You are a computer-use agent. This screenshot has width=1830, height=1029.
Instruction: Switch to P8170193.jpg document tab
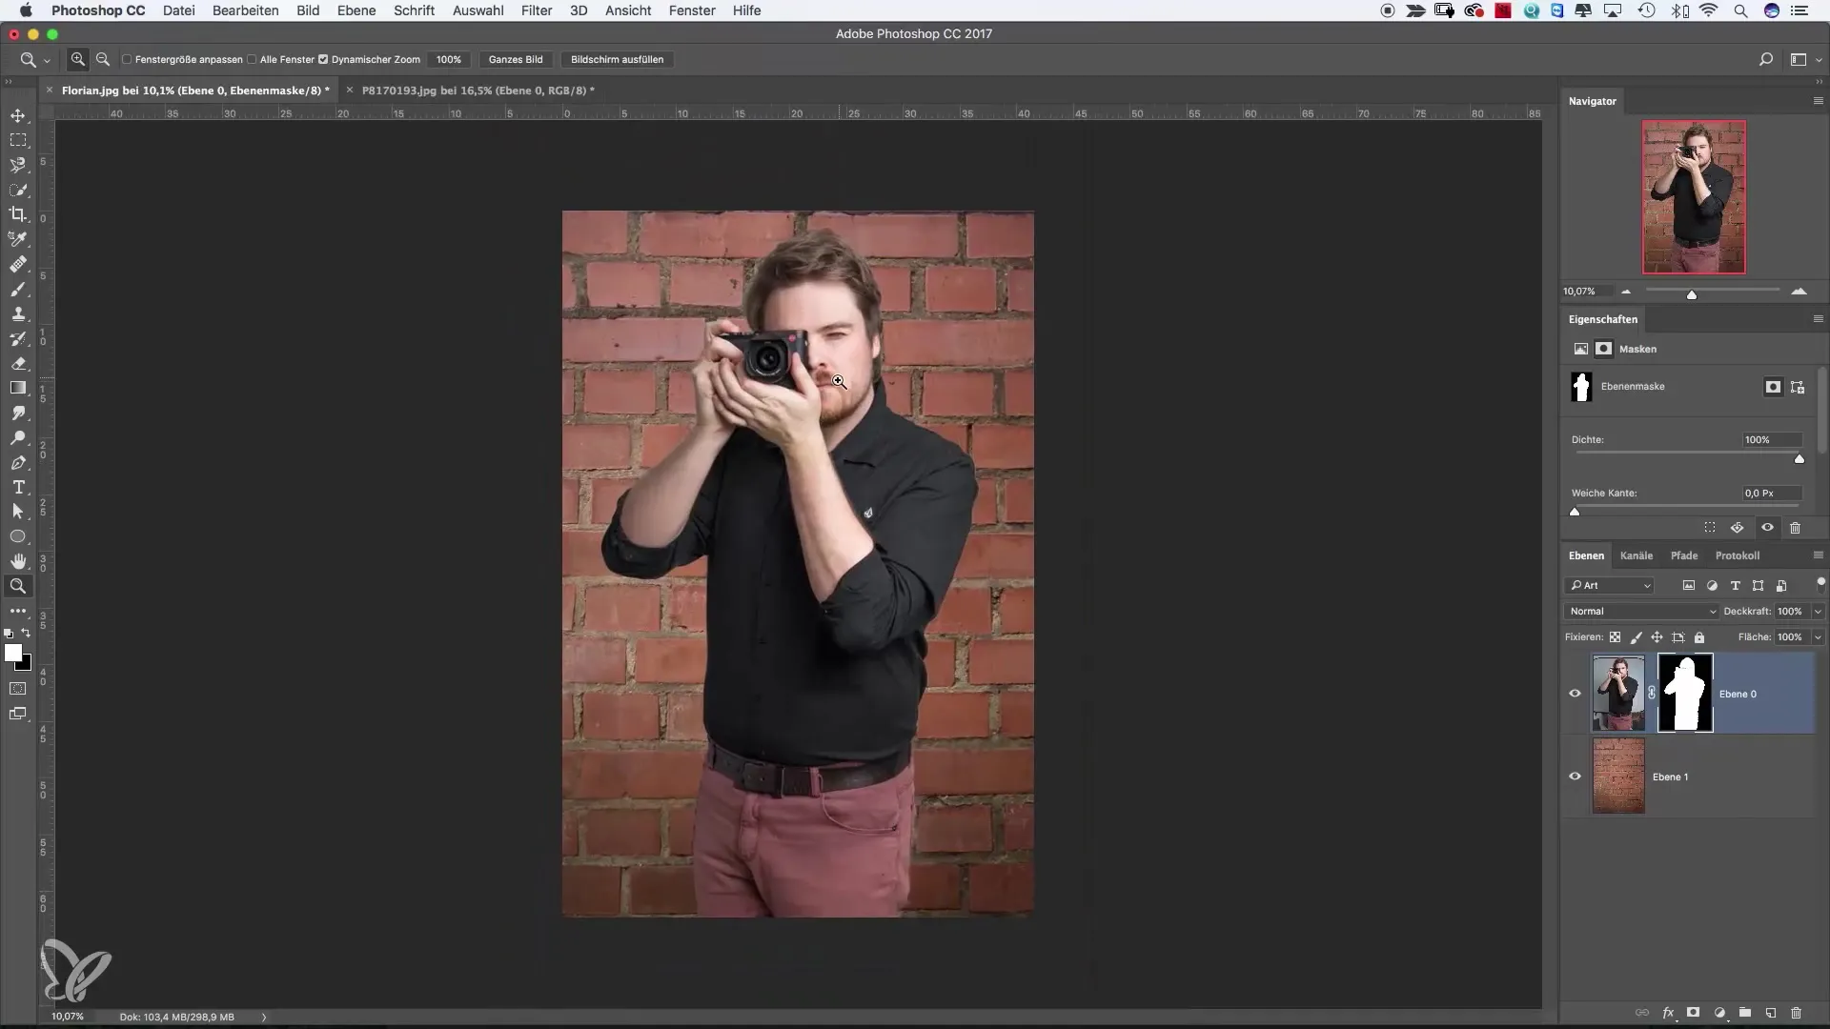[x=478, y=91]
